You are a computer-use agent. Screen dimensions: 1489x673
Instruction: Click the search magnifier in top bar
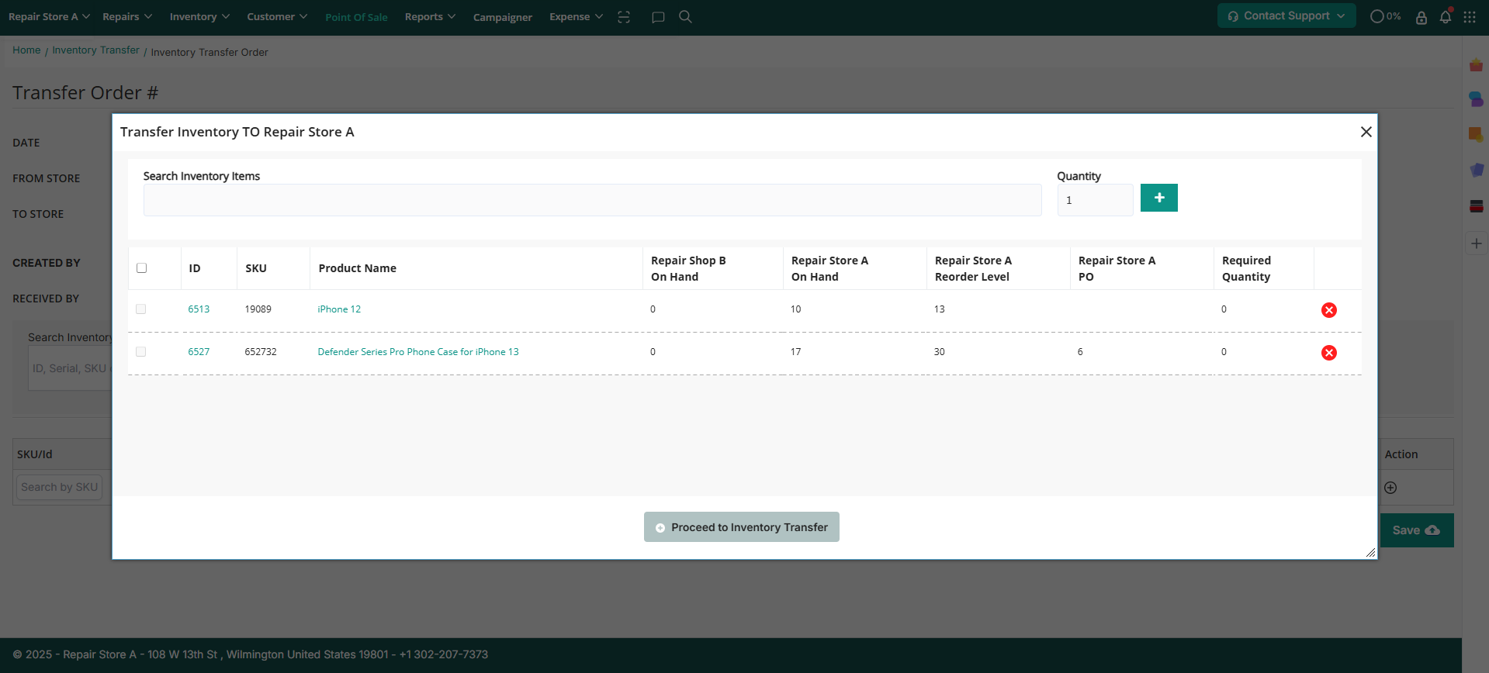coord(685,17)
